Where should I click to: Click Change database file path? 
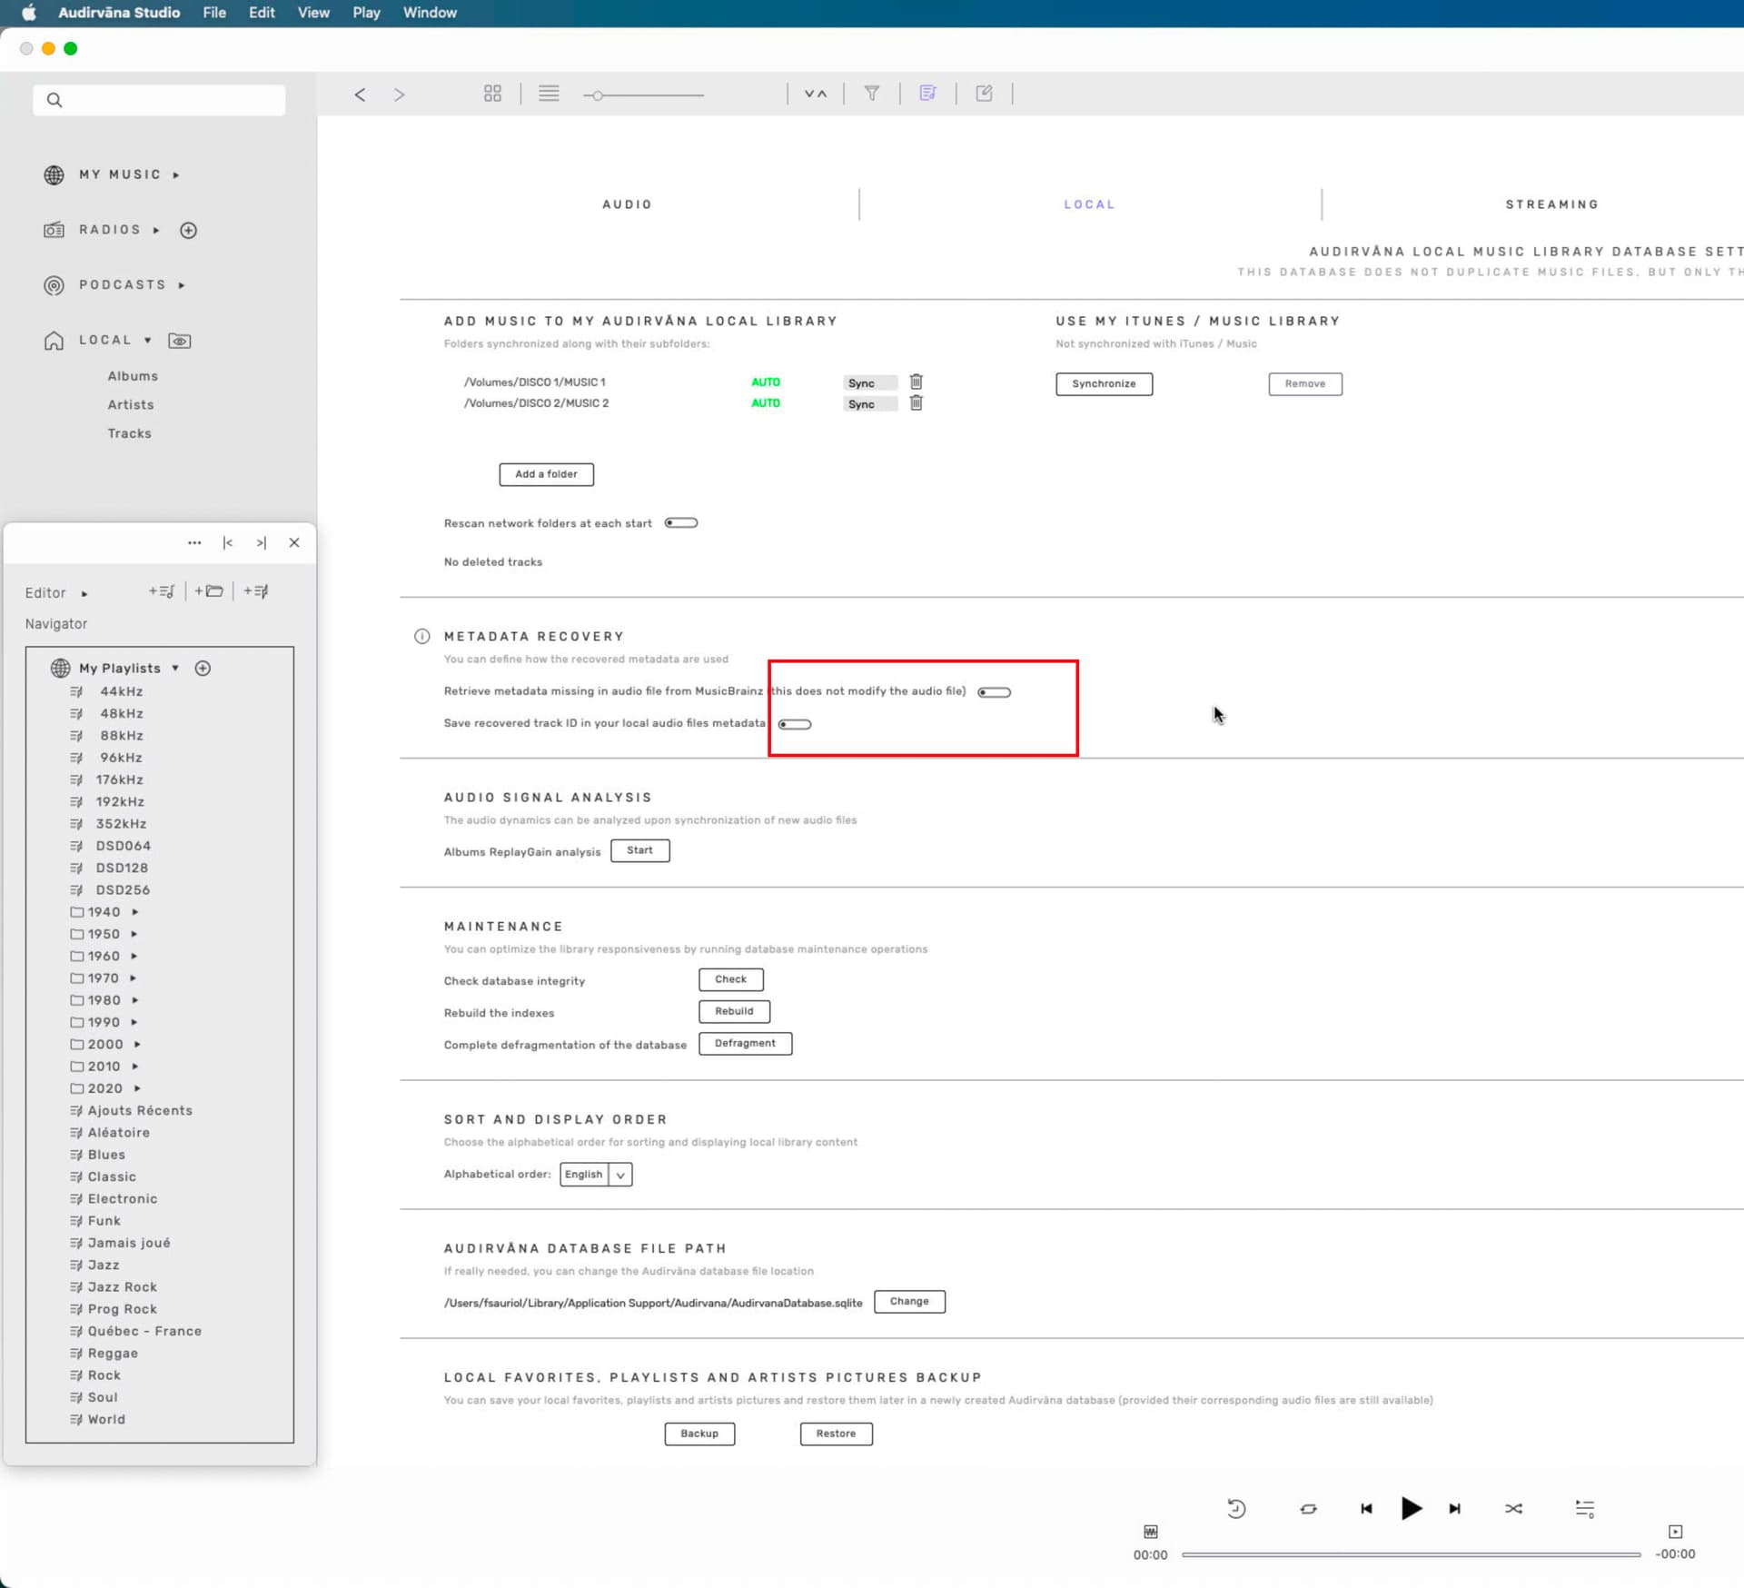[909, 1302]
